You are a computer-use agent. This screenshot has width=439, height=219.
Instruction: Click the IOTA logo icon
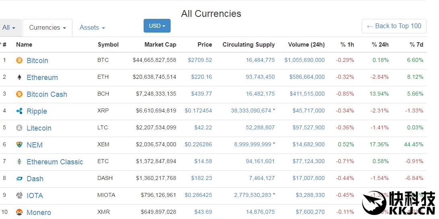pos(19,195)
